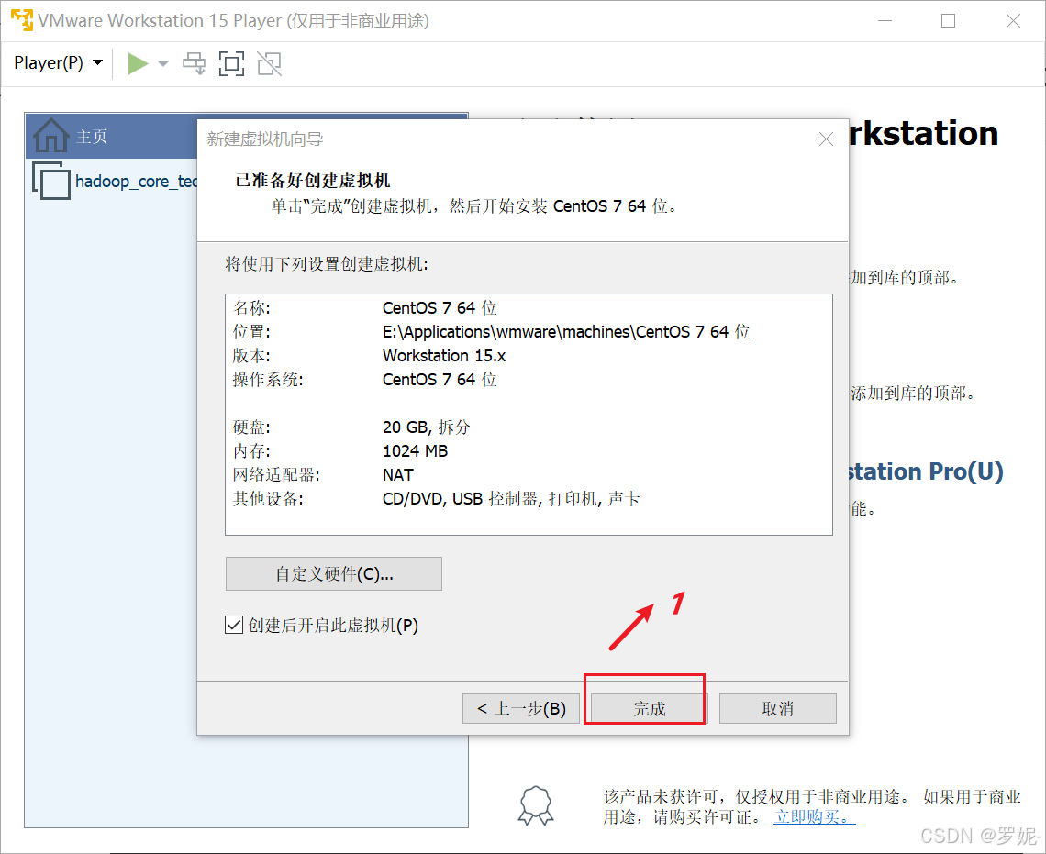The height and width of the screenshot is (854, 1046).
Task: Select the home icon in library
Action: coord(50,136)
